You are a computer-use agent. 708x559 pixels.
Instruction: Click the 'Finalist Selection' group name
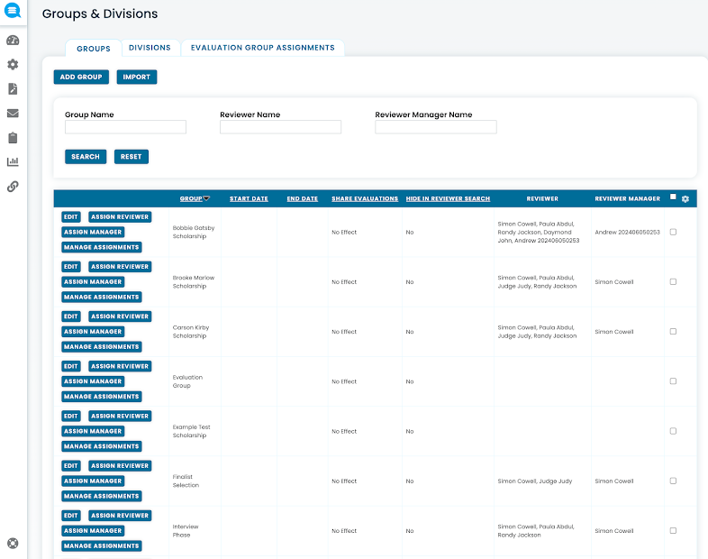[x=186, y=481]
